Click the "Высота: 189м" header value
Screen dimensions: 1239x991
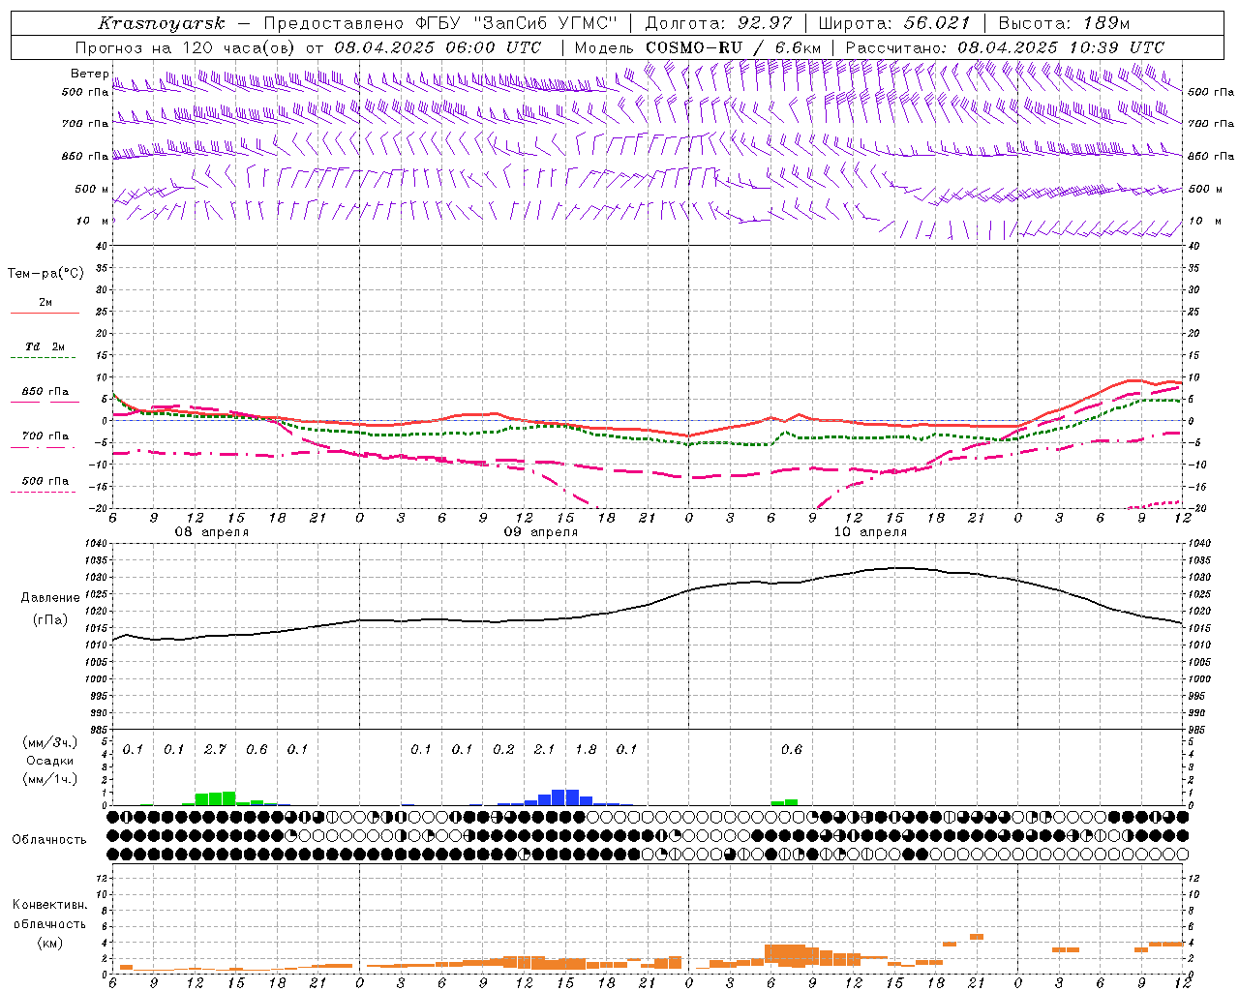coord(1064,23)
